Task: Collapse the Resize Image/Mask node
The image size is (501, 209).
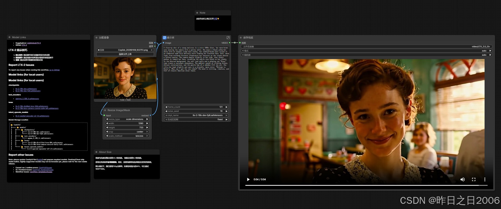Action: click(x=105, y=110)
